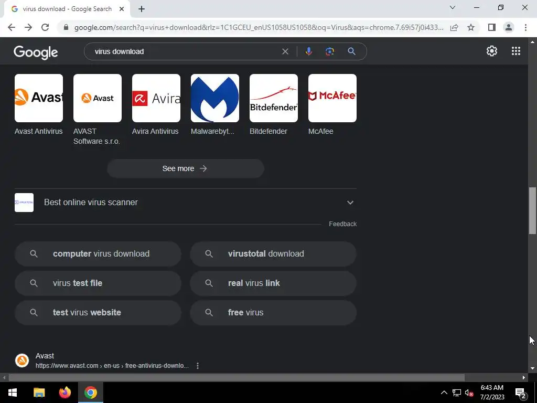Open the Avast search result link

tap(112, 366)
